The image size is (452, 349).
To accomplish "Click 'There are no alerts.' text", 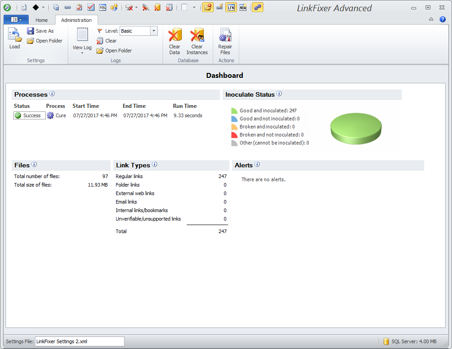I will [263, 179].
